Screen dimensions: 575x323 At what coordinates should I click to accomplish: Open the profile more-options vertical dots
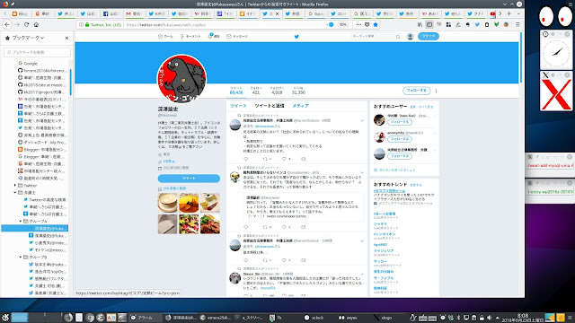436,91
